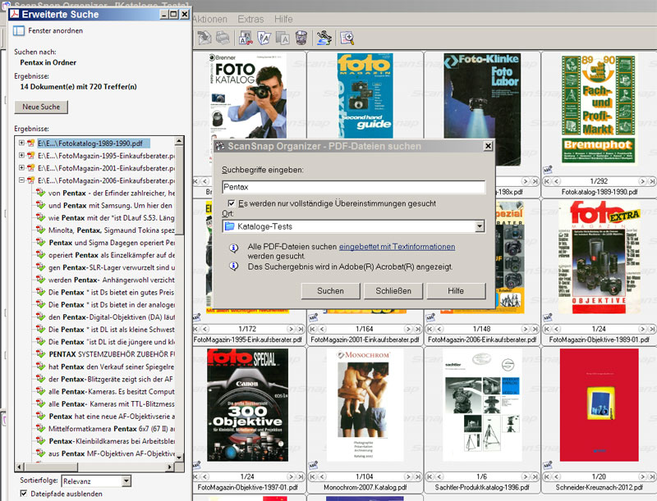This screenshot has height=501, width=657.
Task: Expand the Fotokatalog-1989-1990.pdf result node
Action: 21,143
